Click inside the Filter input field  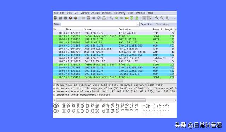click(99, 24)
